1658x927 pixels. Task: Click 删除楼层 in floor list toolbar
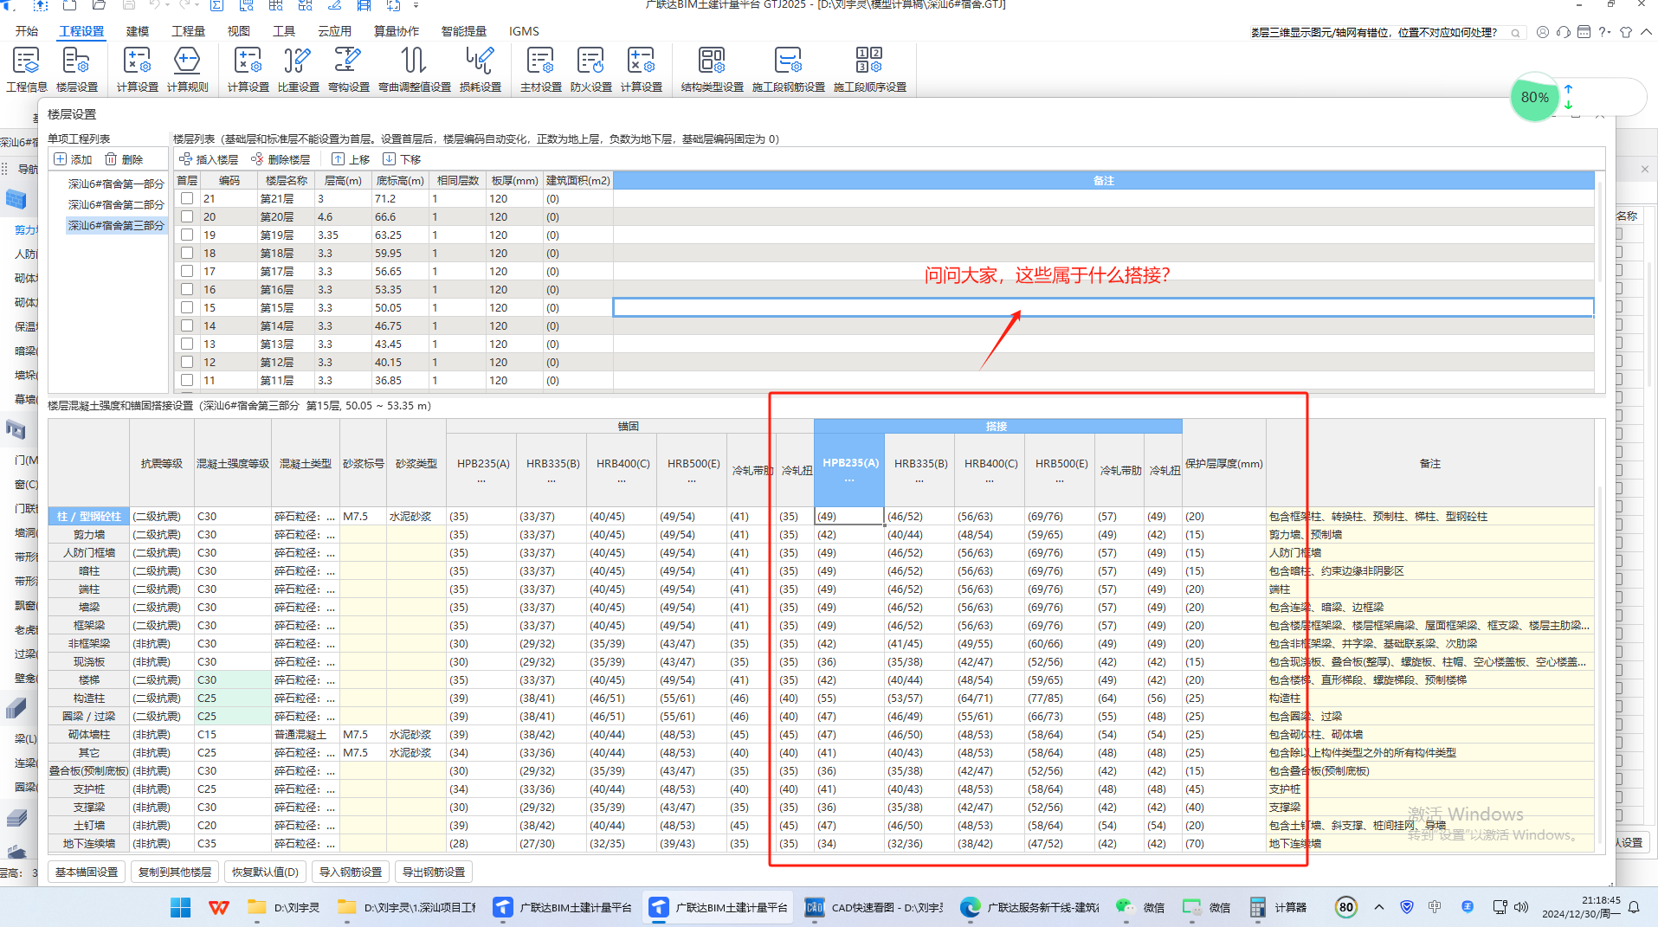pos(281,159)
